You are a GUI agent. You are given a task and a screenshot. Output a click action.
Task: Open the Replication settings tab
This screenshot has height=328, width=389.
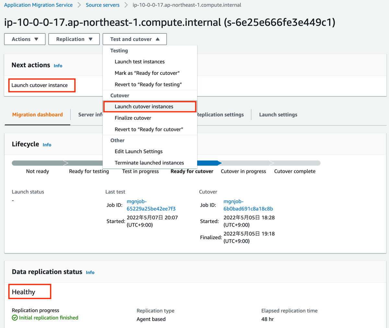220,115
